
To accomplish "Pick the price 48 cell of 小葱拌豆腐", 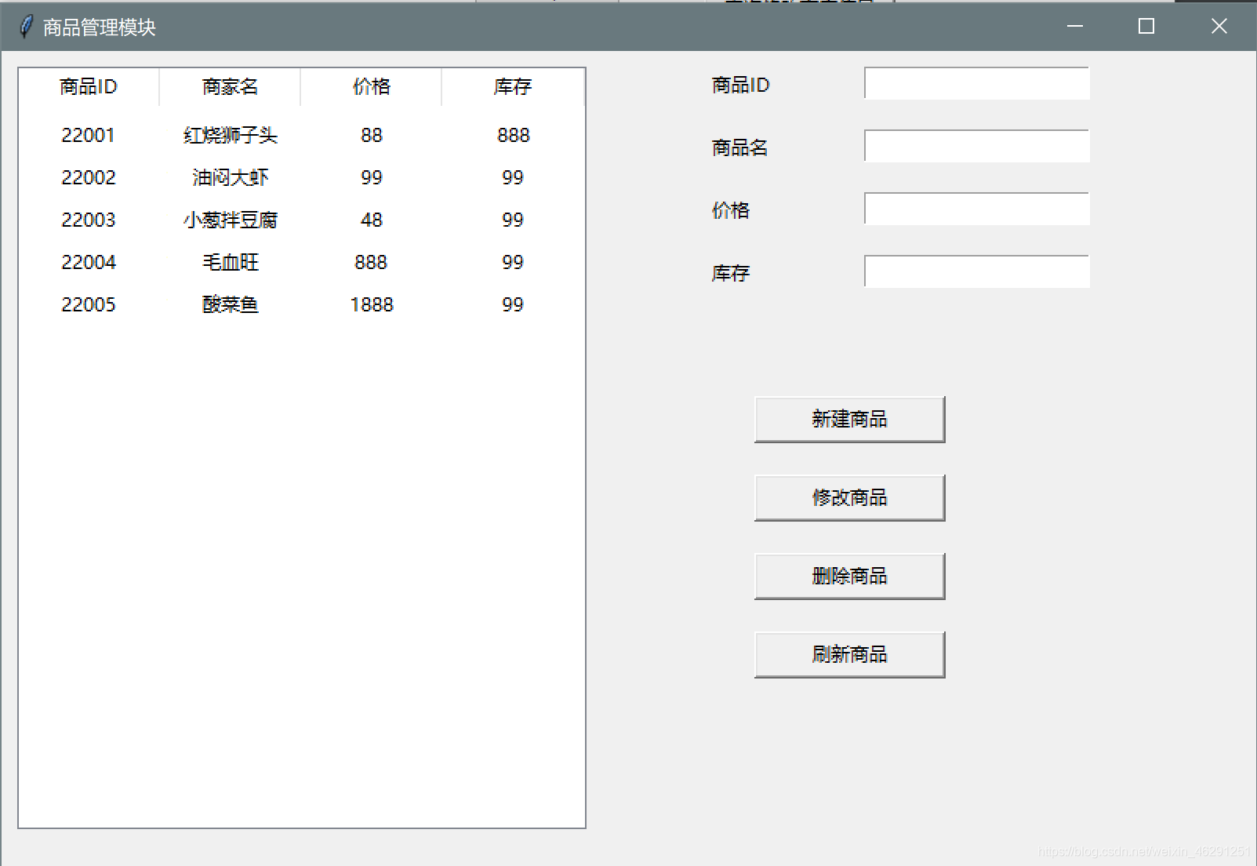I will pos(372,220).
